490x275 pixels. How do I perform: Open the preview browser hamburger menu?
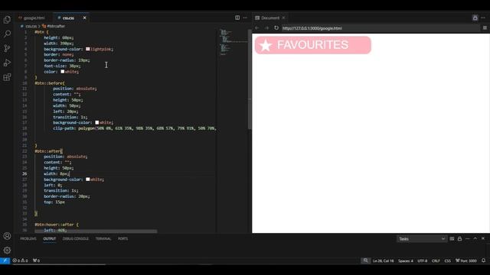tap(485, 28)
